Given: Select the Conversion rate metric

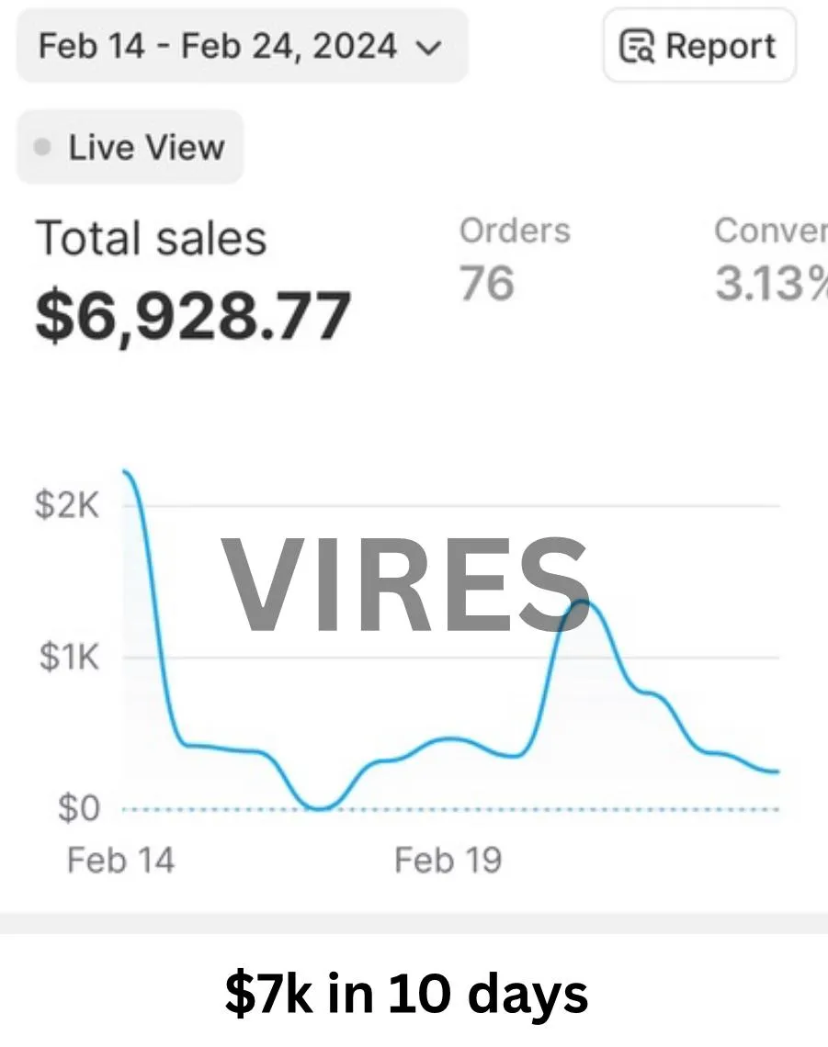Looking at the screenshot, I should click(770, 231).
